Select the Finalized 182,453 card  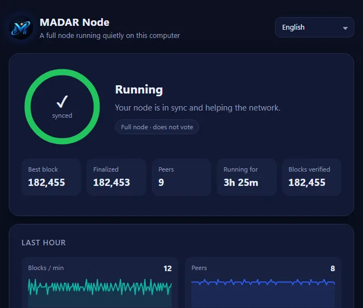pyautogui.click(x=117, y=177)
